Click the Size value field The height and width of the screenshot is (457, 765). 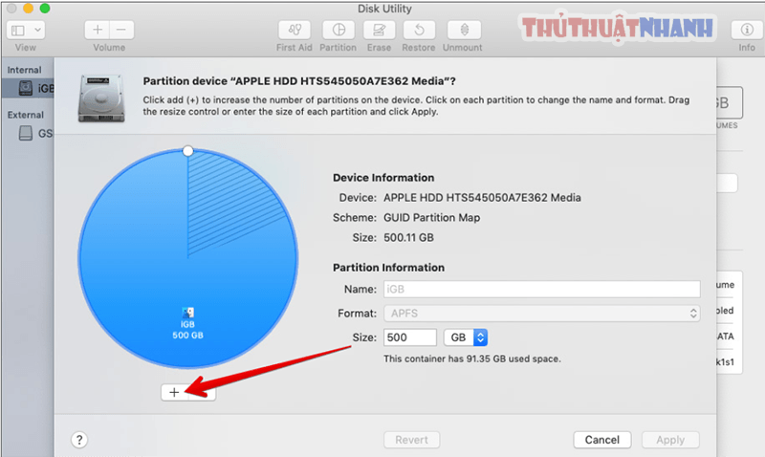click(410, 337)
